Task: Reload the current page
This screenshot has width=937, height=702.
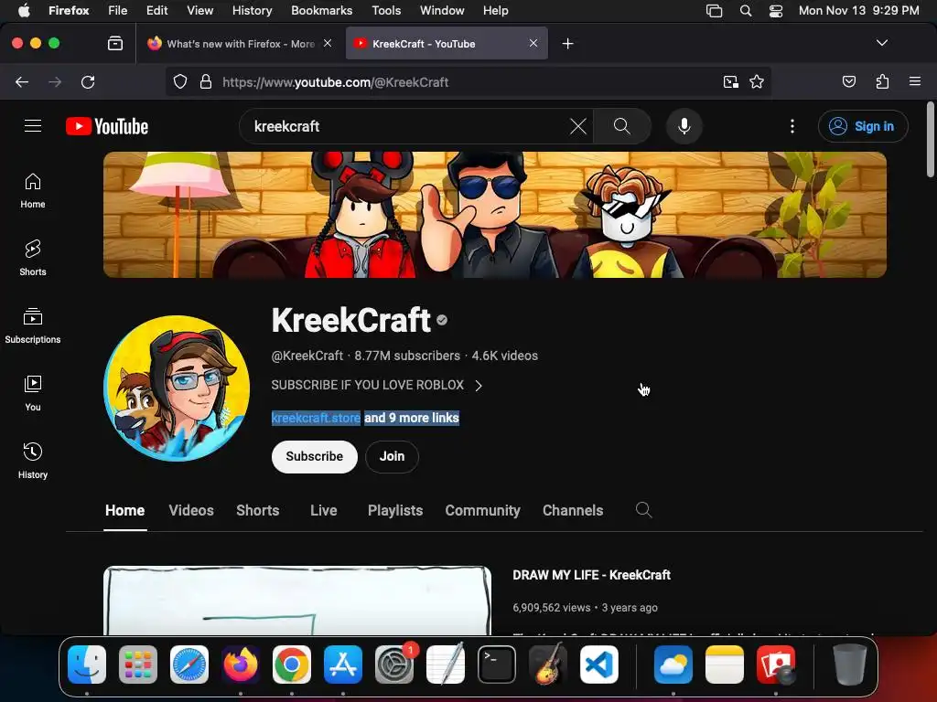Action: 88,81
